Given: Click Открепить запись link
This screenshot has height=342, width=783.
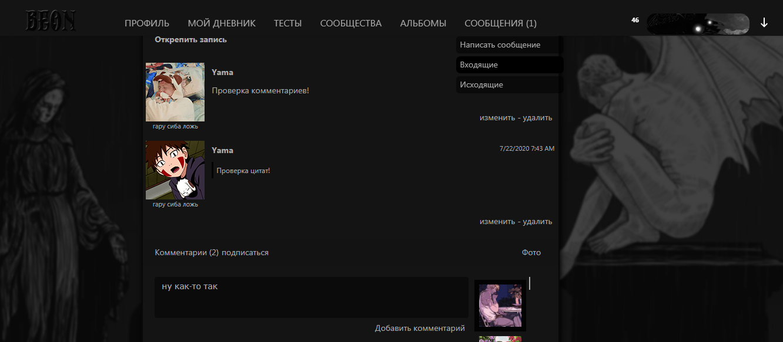Looking at the screenshot, I should 190,40.
